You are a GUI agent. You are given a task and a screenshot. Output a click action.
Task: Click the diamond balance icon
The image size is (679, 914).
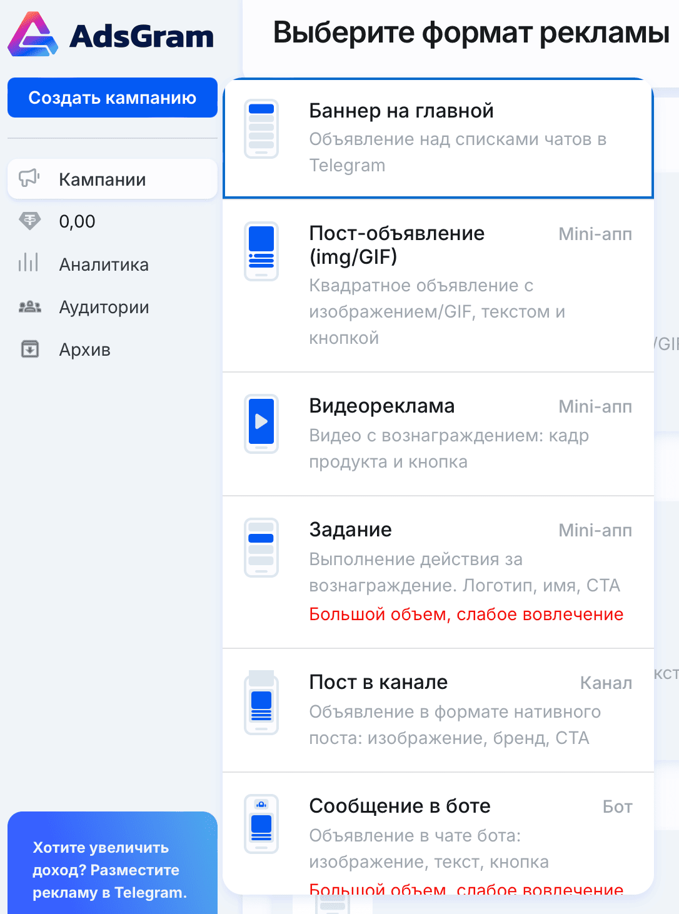(x=29, y=221)
